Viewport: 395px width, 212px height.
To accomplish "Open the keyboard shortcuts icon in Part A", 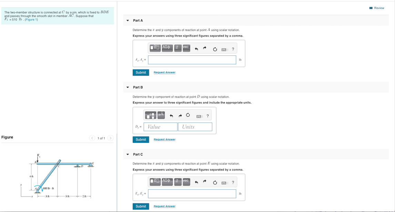I will point(224,49).
